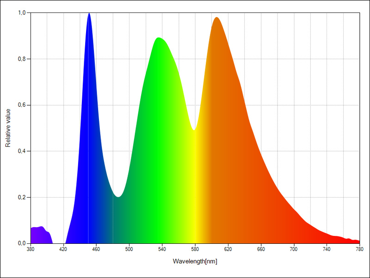
Task: Click the 0.2 tick label
Action: (x=22, y=197)
